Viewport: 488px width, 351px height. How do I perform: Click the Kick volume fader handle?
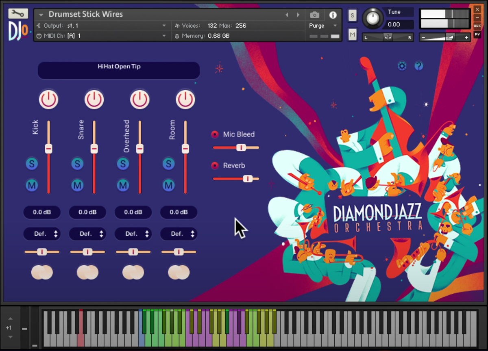pos(48,149)
